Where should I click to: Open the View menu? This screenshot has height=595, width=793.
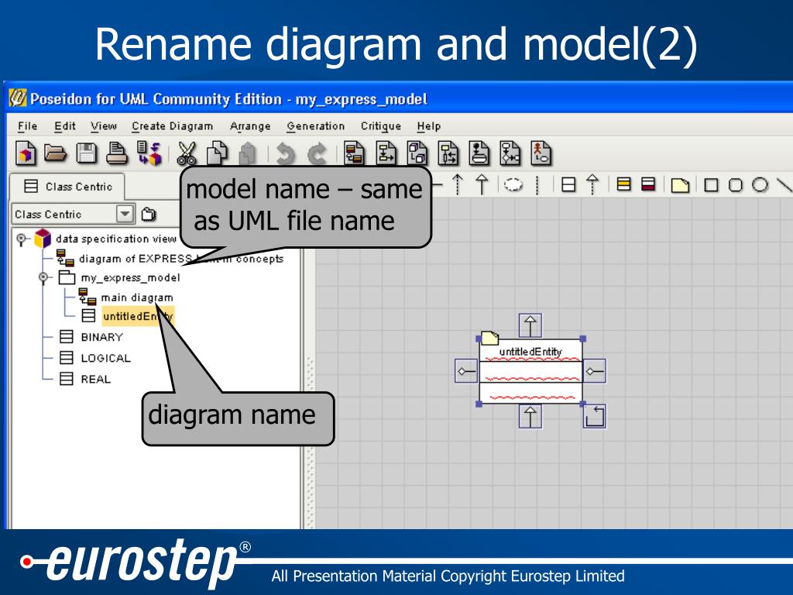[104, 126]
